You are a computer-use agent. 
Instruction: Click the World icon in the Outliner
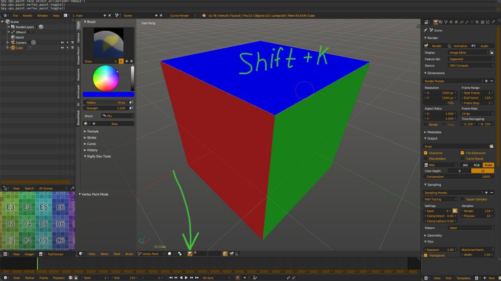tap(13, 38)
